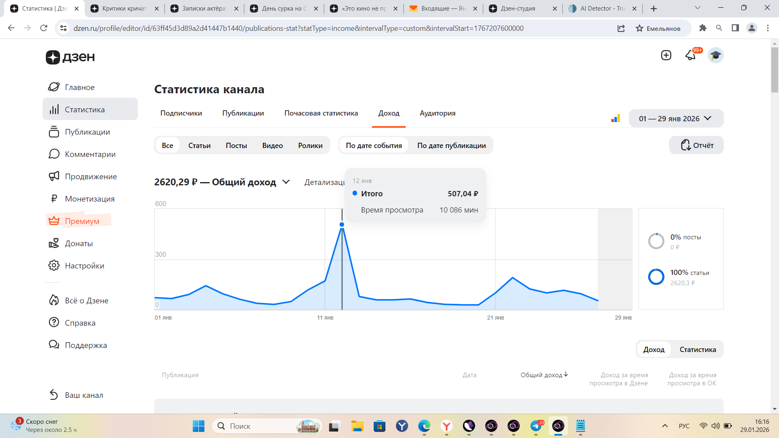The image size is (779, 438).
Task: Click the graduation cap profile avatar
Action: tap(715, 55)
